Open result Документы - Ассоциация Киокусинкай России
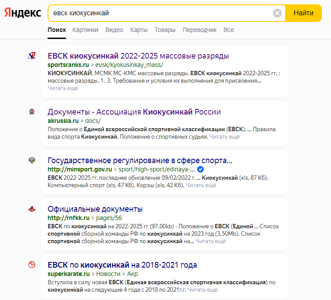The width and height of the screenshot is (331, 300). click(x=134, y=112)
